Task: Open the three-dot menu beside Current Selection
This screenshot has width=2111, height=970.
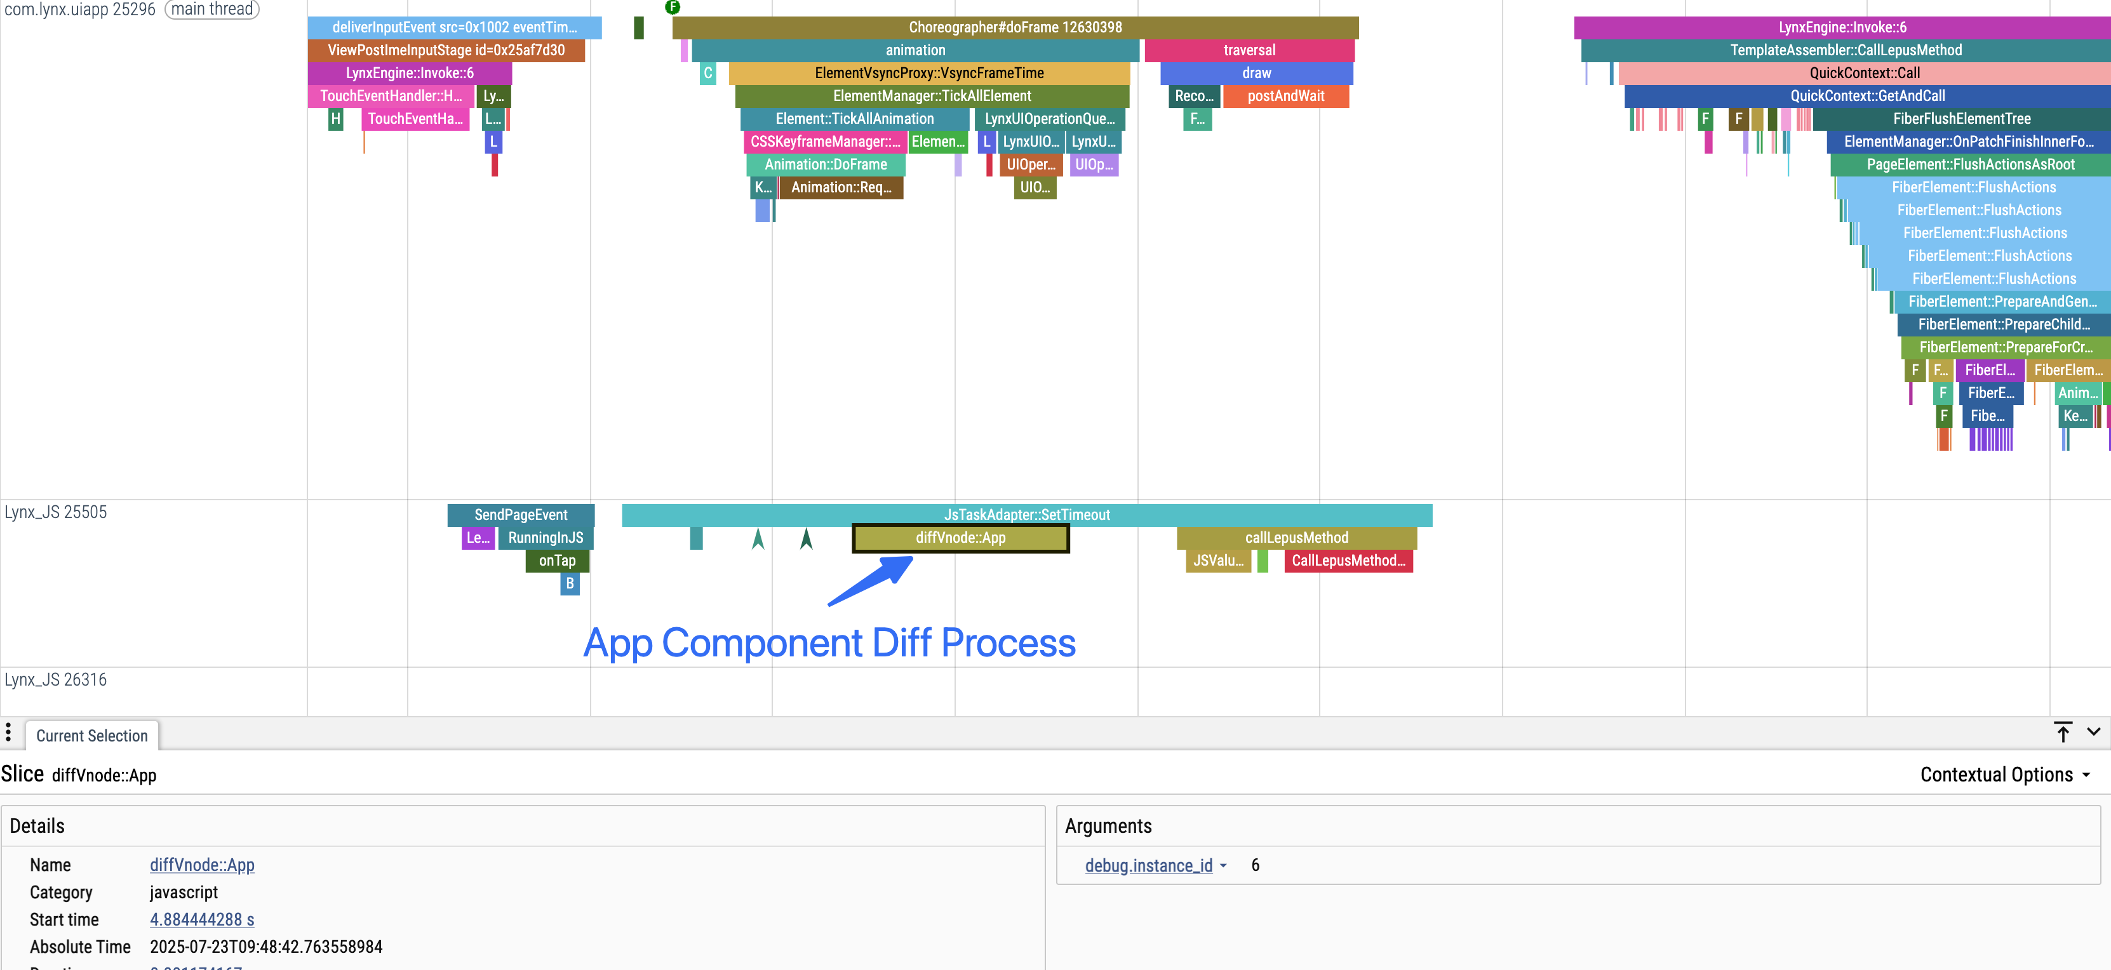Action: click(8, 731)
